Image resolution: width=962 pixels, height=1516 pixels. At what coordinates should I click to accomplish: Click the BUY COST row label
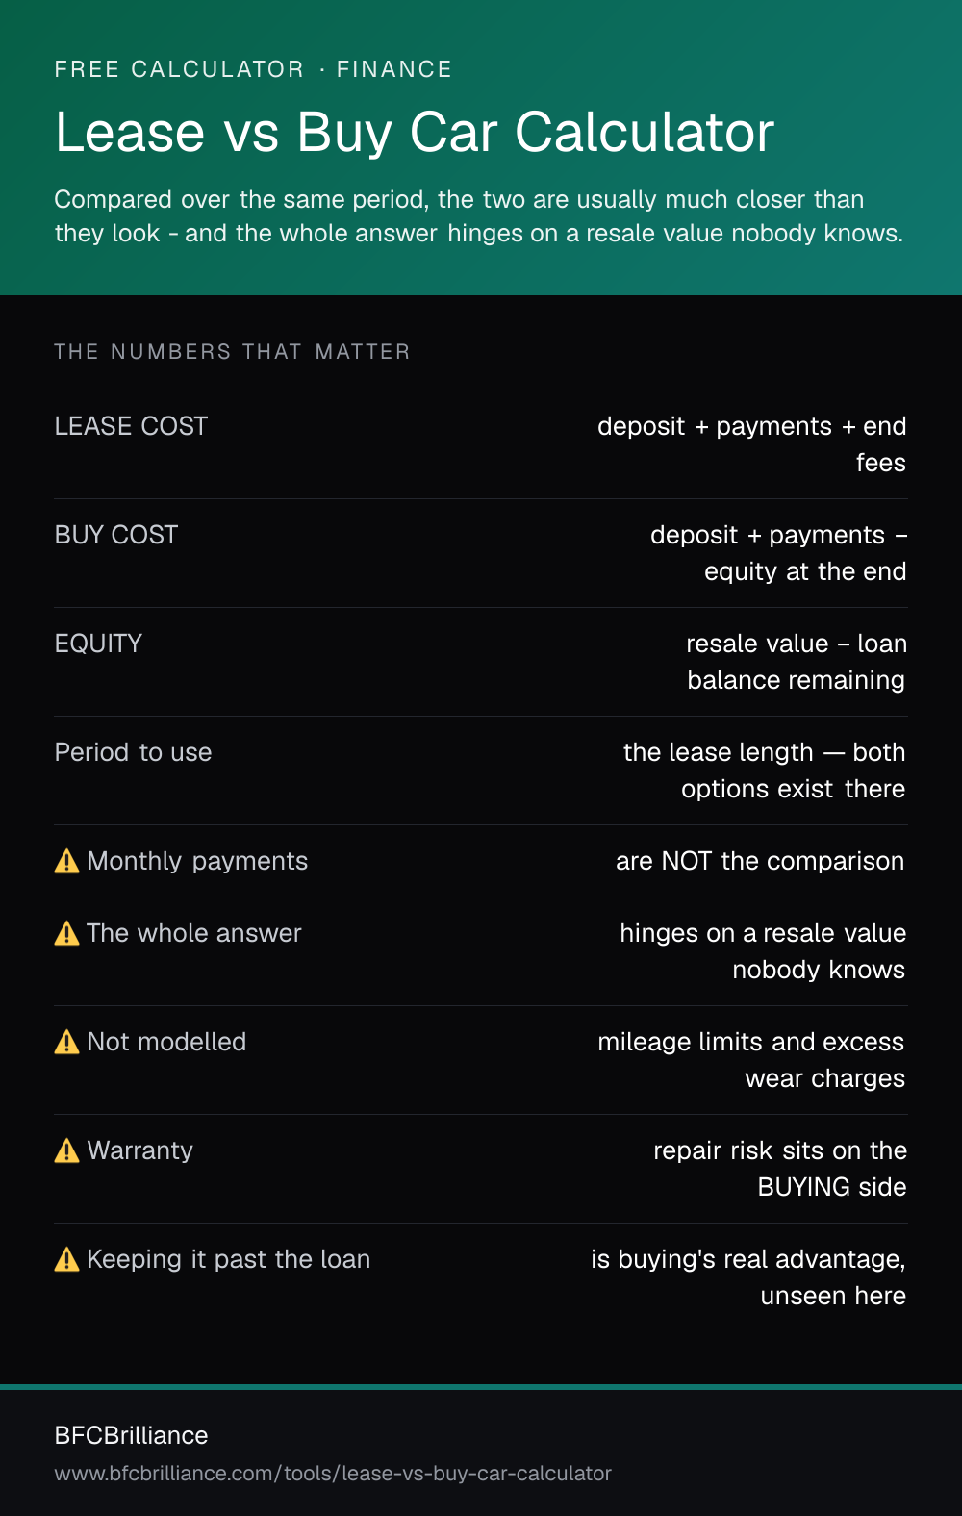[x=116, y=535]
